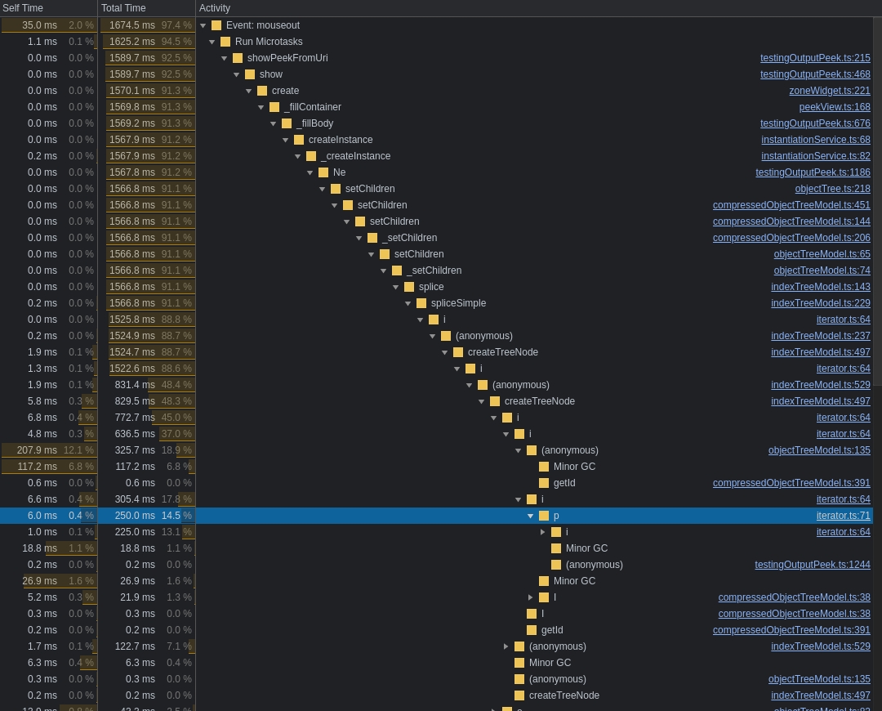The height and width of the screenshot is (711, 882).
Task: Open the testingOutputPeek.ts:215 source link
Action: 815,57
